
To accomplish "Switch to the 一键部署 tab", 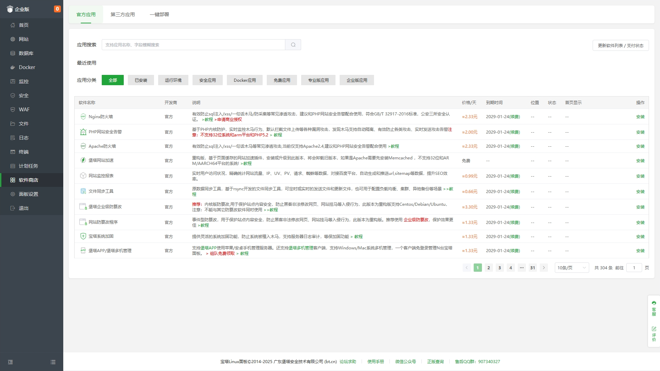I will click(159, 14).
